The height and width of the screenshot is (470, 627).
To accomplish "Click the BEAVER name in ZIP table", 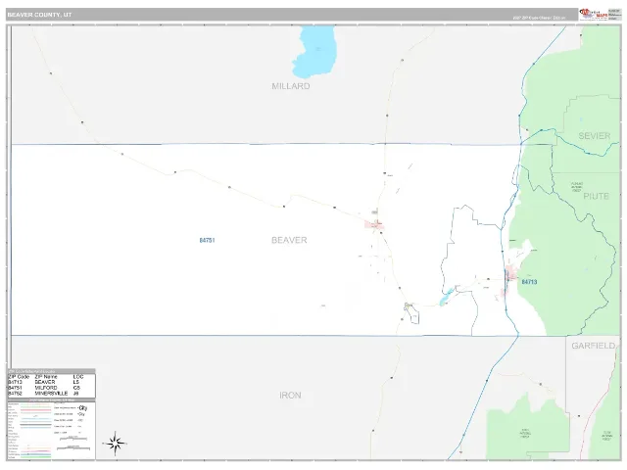I will click(x=45, y=382).
